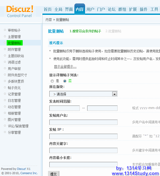Open the 所在版块 dropdown list

click(83, 94)
